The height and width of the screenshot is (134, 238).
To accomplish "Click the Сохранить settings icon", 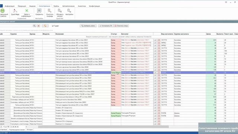I will (x=39, y=12).
